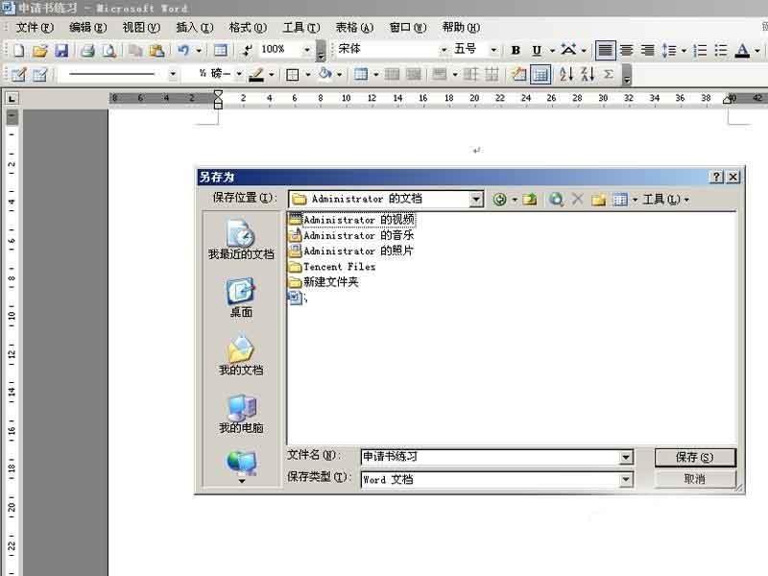Open the zoom level dropdown
The image size is (768, 576).
[308, 48]
